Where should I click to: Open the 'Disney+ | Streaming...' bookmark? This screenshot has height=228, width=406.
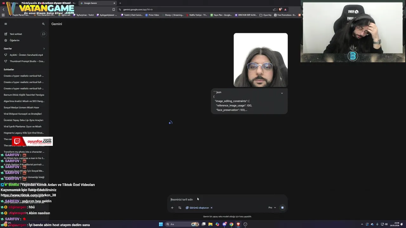[172, 15]
